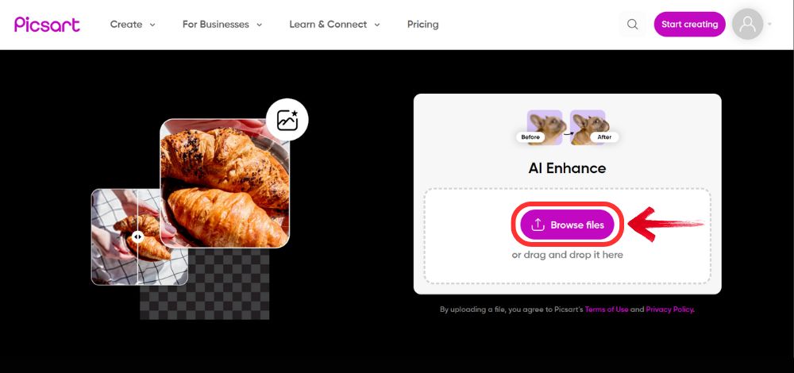Click the Start creating button

[690, 25]
